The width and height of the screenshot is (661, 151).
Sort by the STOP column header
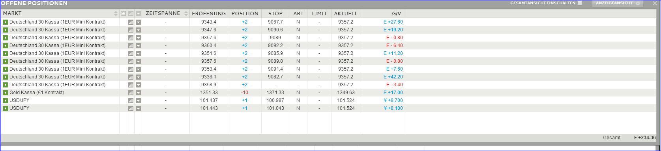point(275,13)
